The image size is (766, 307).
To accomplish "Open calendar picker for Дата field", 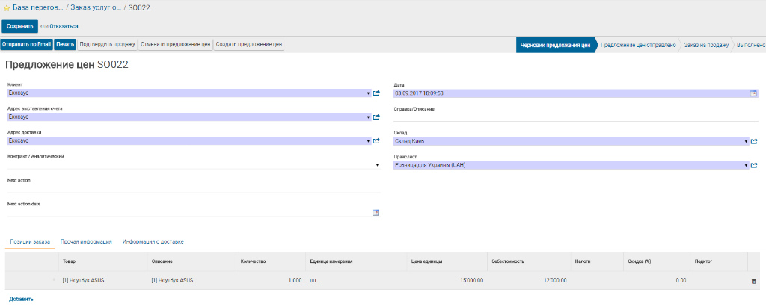I will 753,93.
